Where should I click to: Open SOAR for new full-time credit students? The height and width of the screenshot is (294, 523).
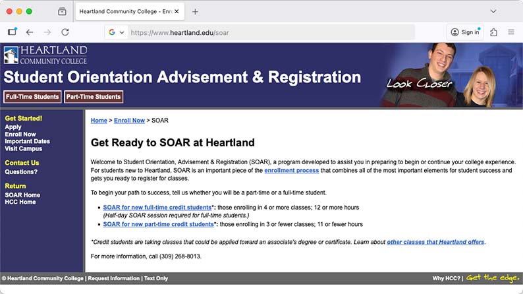pyautogui.click(x=156, y=208)
